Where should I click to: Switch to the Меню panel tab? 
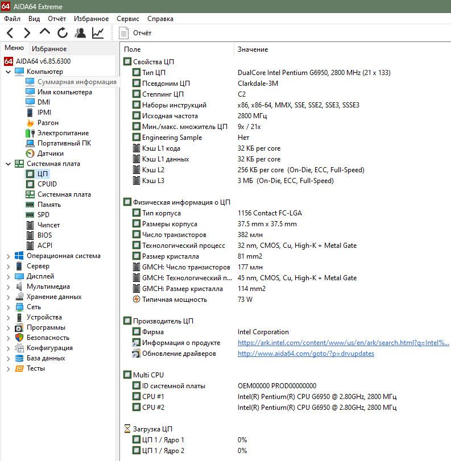[14, 48]
